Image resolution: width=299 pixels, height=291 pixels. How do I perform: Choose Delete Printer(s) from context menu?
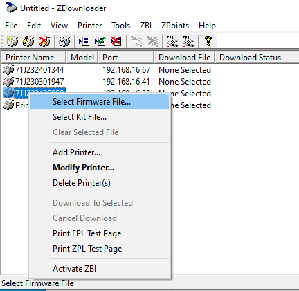100,183
